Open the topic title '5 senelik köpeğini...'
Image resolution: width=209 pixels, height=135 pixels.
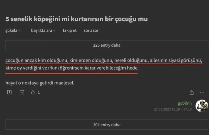tap(77, 19)
